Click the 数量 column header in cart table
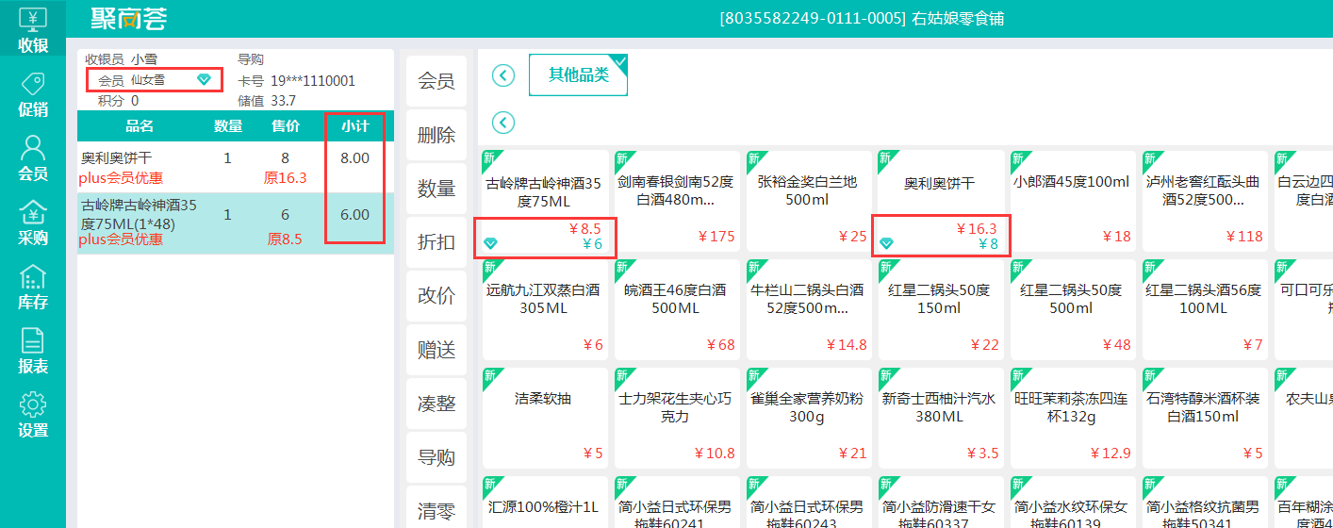The width and height of the screenshot is (1333, 528). [228, 126]
